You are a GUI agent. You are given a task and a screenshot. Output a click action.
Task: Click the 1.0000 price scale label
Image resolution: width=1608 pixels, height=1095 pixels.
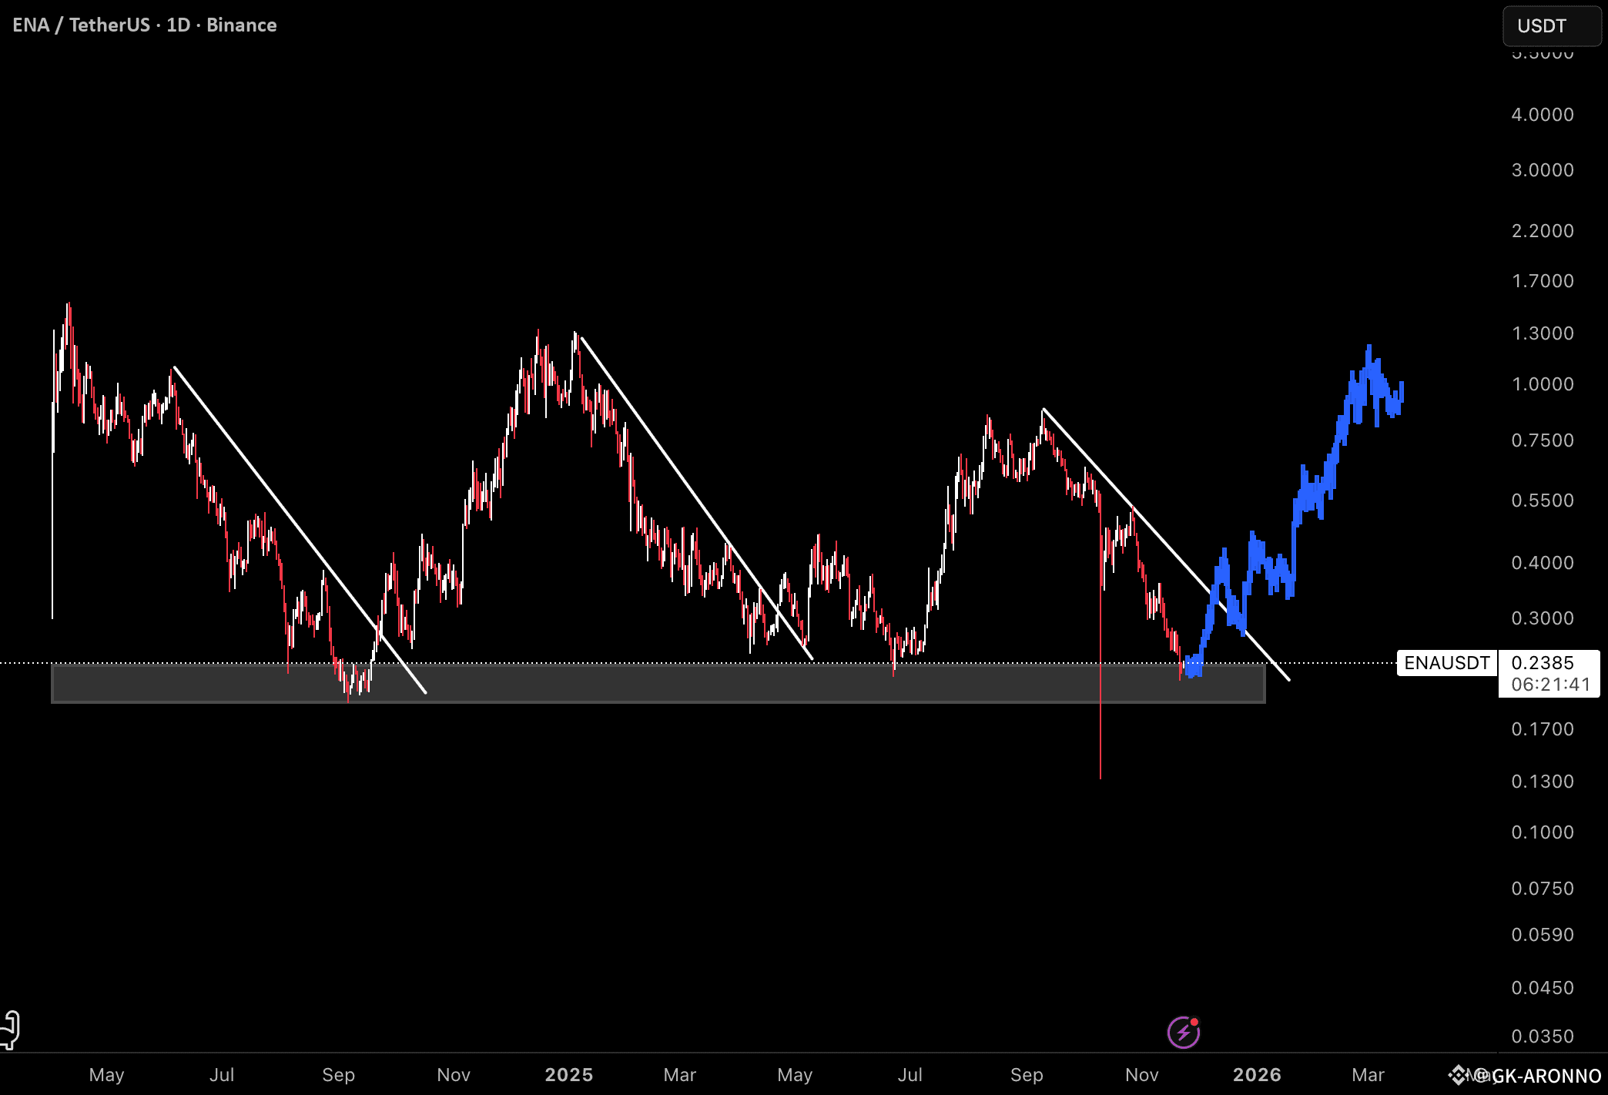1542,384
